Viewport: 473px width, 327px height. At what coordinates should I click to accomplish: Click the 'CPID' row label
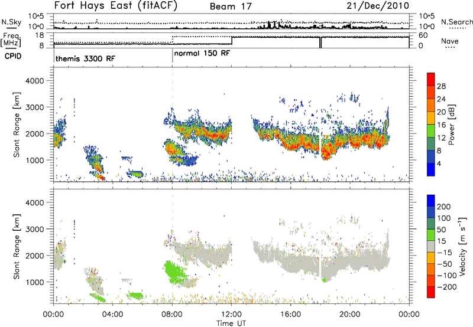coord(13,56)
